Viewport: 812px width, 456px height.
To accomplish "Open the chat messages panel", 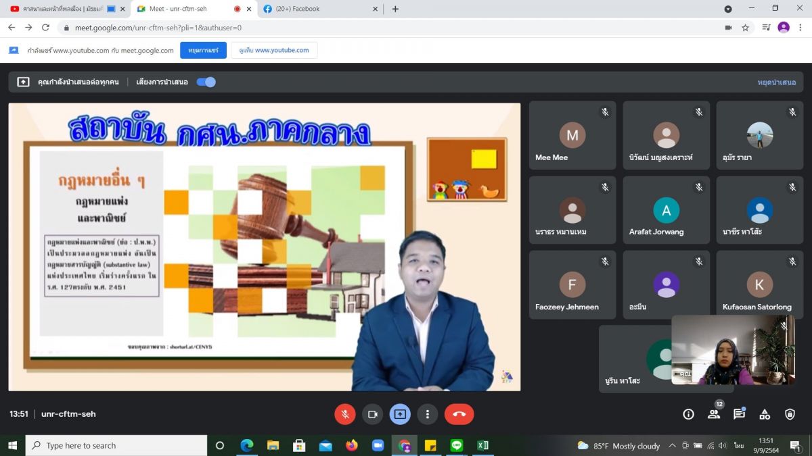I will point(739,414).
